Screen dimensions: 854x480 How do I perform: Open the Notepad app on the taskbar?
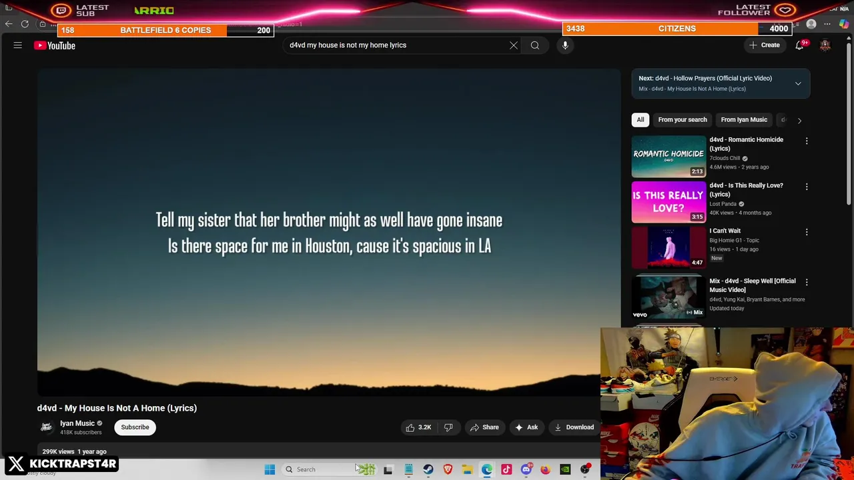[408, 469]
